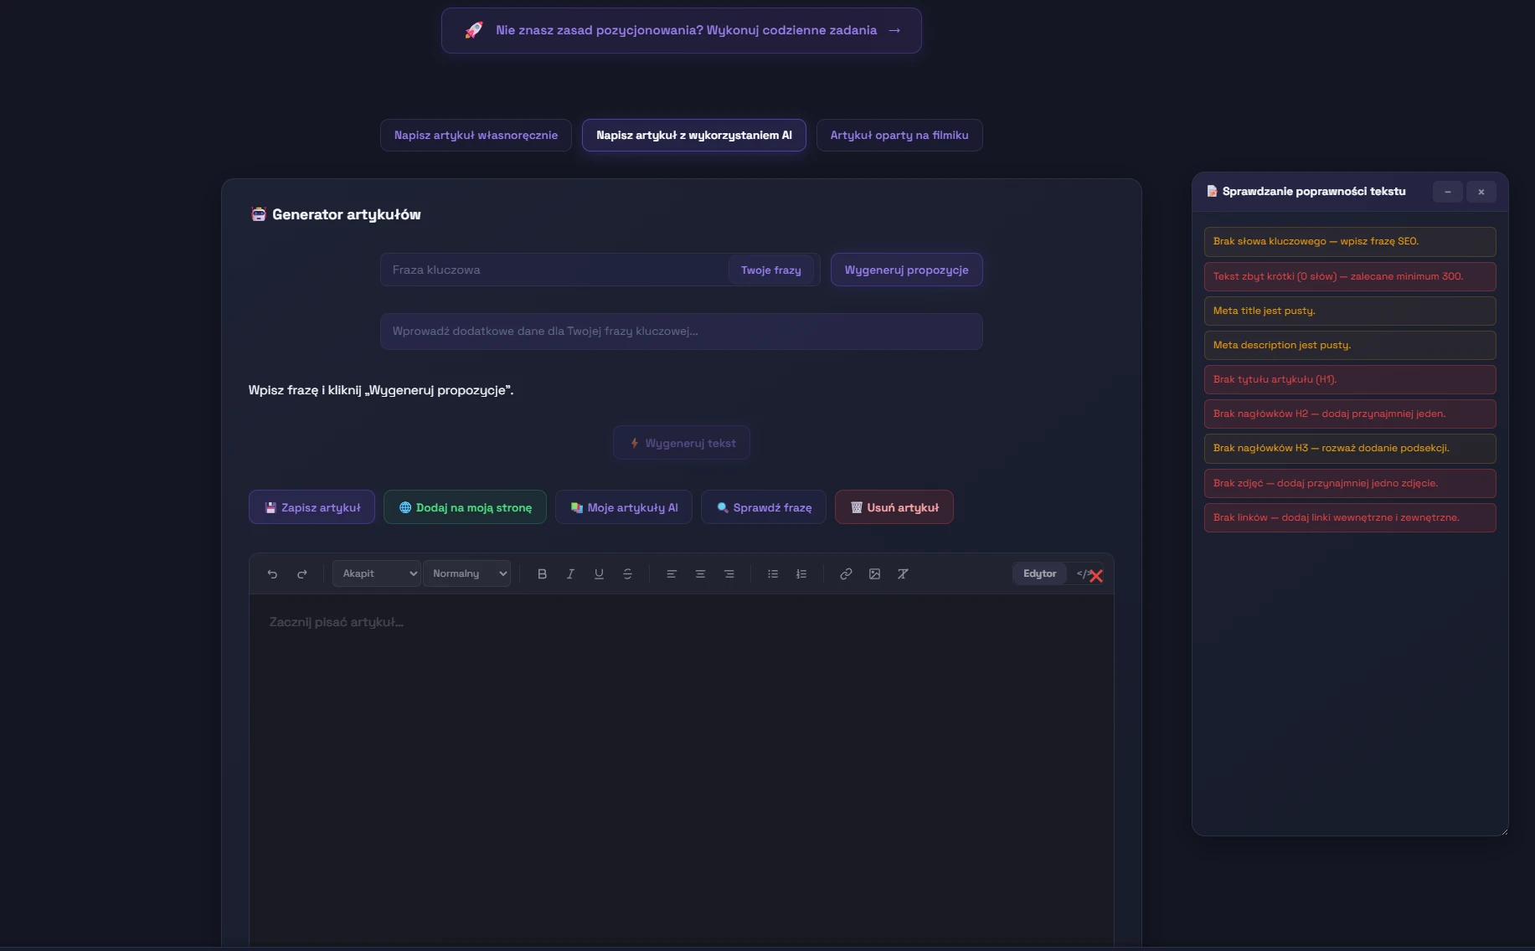Clear text formatting
The width and height of the screenshot is (1535, 951).
903,574
